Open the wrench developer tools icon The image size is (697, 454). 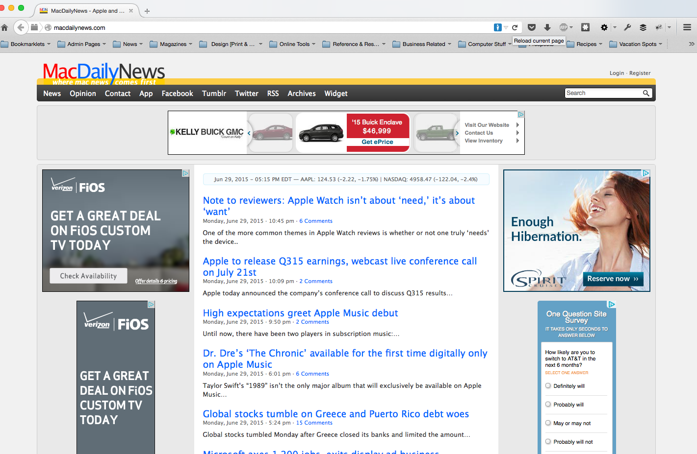[627, 27]
